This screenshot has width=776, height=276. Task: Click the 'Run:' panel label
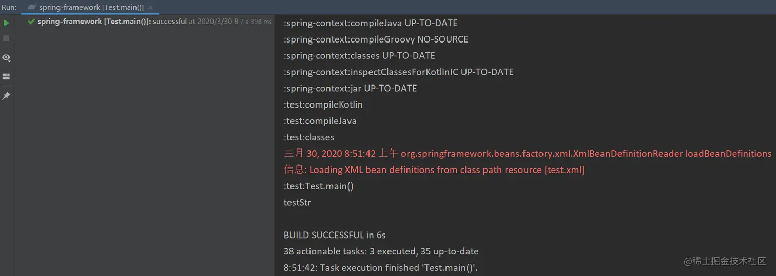tap(9, 7)
